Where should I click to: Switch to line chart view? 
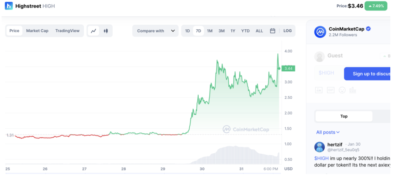tap(94, 31)
